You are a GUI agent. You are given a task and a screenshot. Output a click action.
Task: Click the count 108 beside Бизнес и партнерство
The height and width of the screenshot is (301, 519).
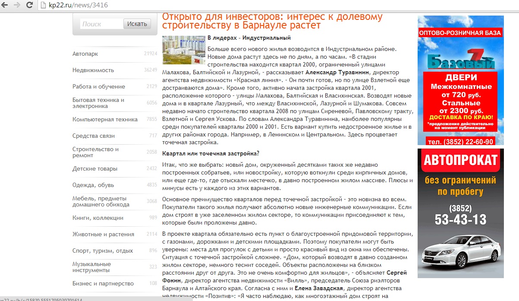153,283
